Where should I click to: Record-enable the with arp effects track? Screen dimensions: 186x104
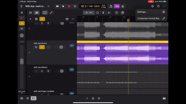click(48, 71)
